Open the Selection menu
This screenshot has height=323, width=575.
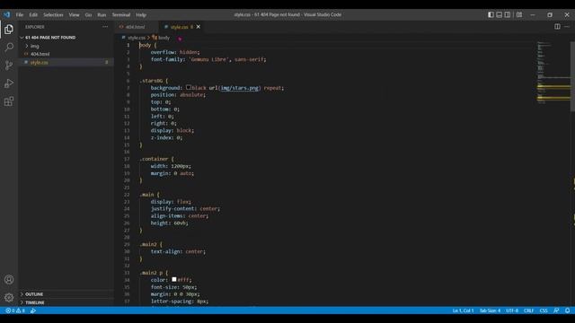(x=53, y=14)
